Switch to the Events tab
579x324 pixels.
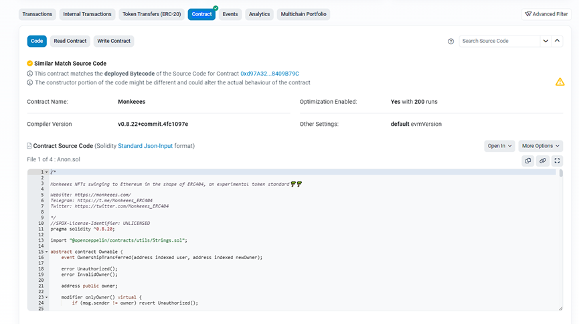(230, 14)
